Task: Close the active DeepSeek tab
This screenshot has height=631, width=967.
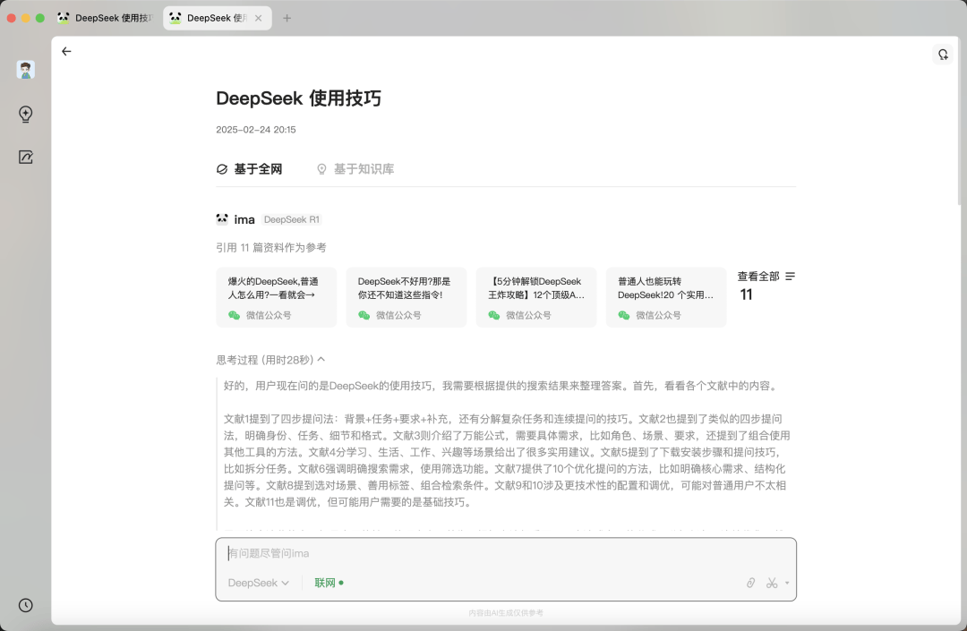Action: pyautogui.click(x=259, y=18)
